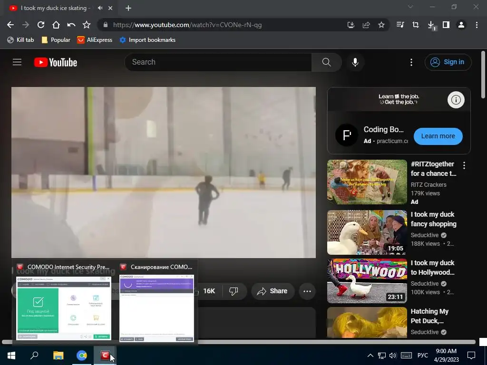Open the AliExpress bookmark

point(95,40)
